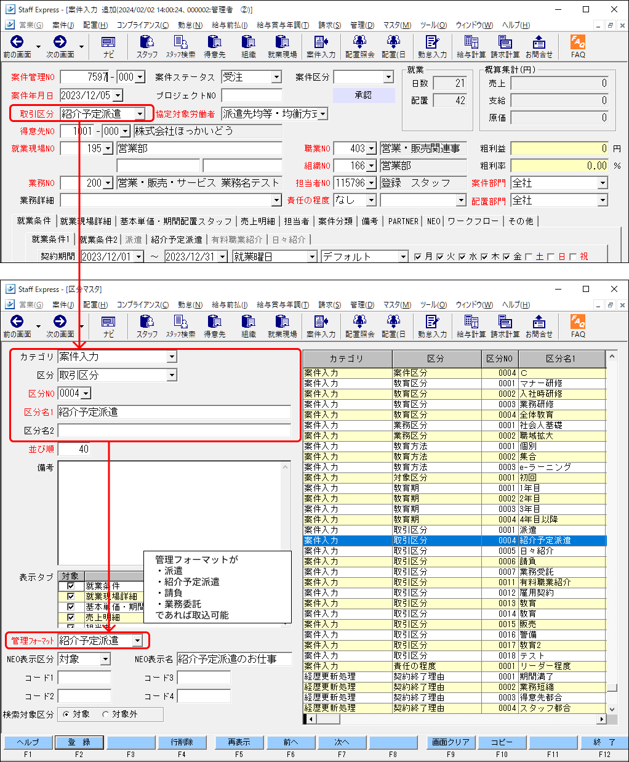Screen dimensions: 629x762
Task: Open 勤怠(N) menu in 案件入力 window
Action: coord(190,25)
